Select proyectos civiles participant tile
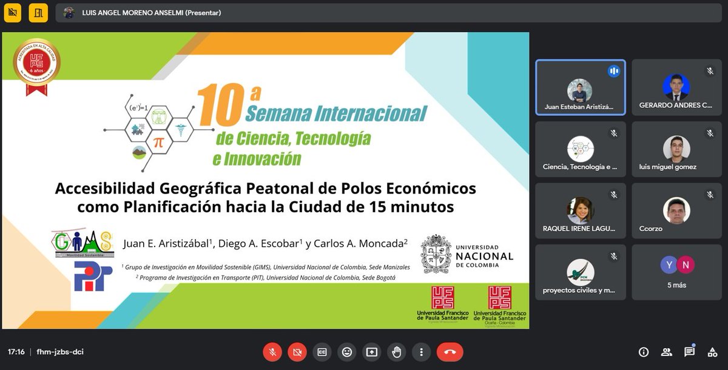 [581, 272]
